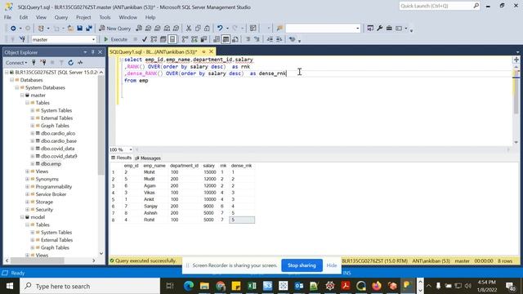Click Refresh in Object Explorer toolbar

tap(71, 62)
